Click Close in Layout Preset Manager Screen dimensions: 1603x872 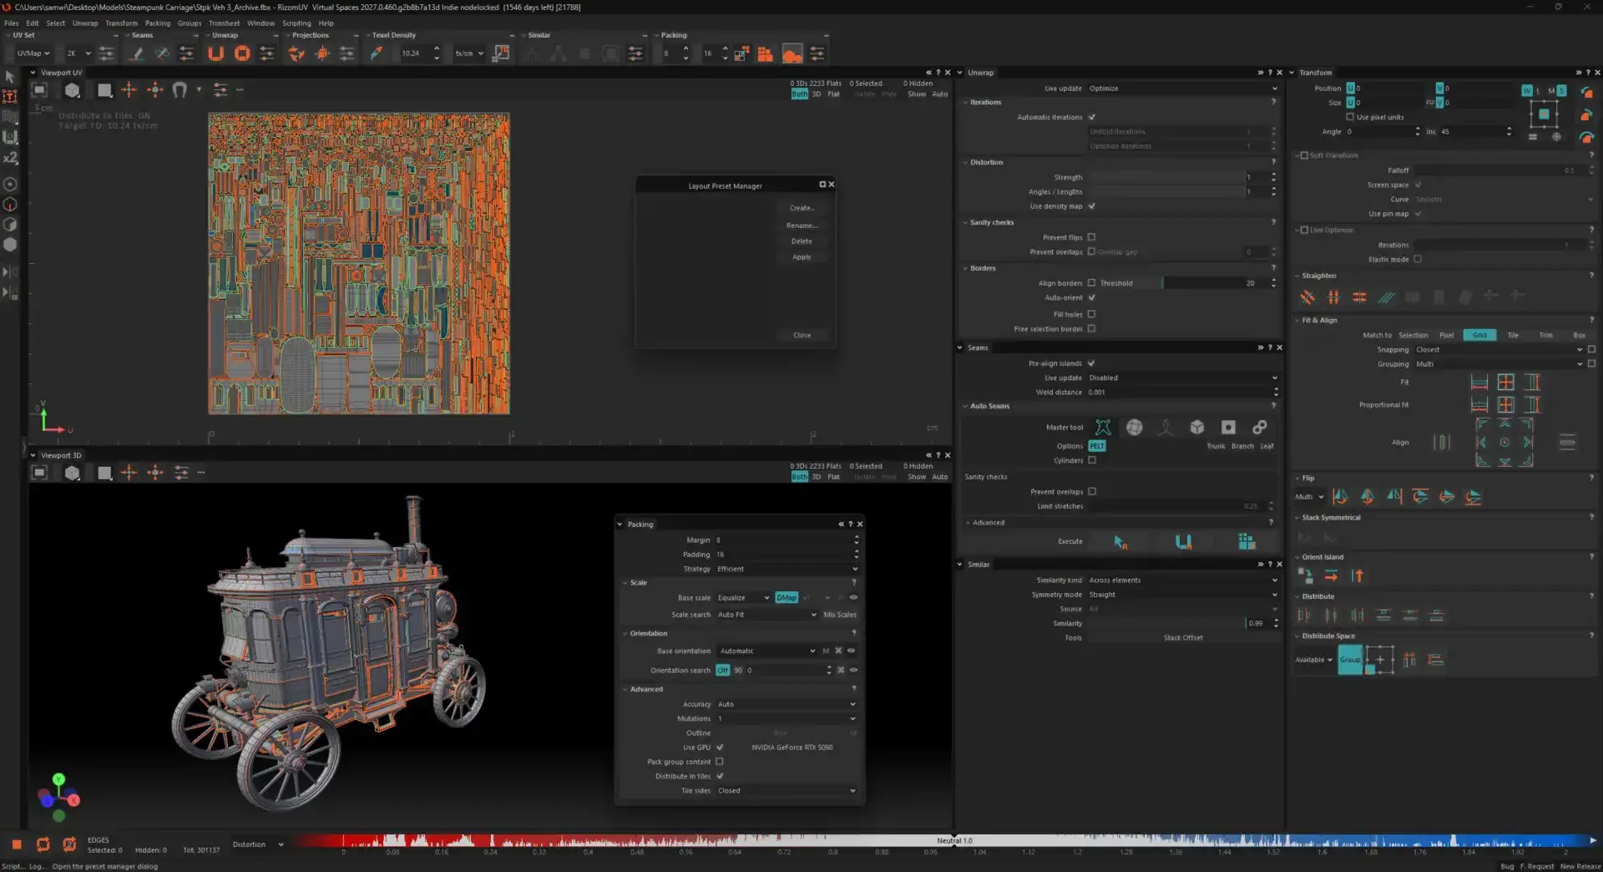click(801, 335)
